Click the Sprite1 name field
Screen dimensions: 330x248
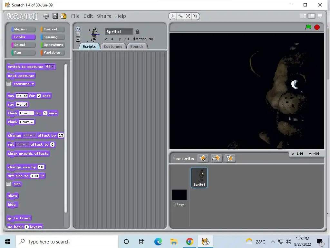(x=119, y=32)
